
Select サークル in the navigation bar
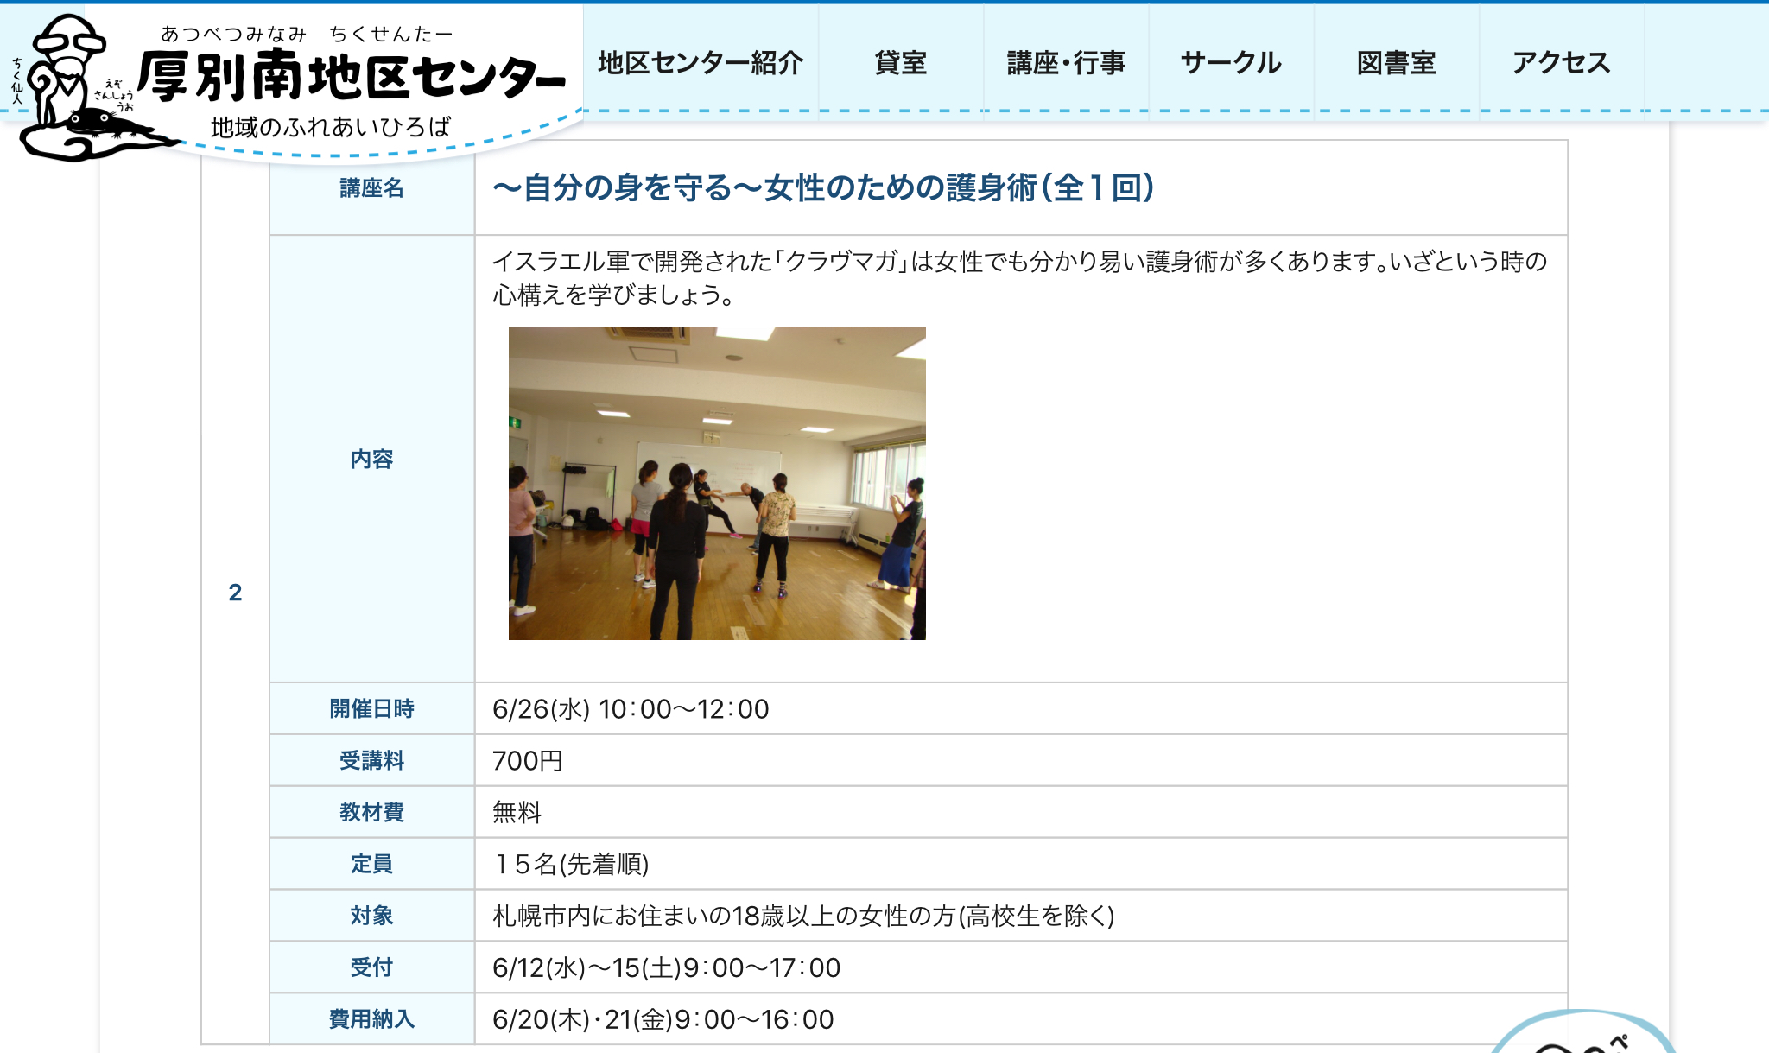pos(1231,63)
